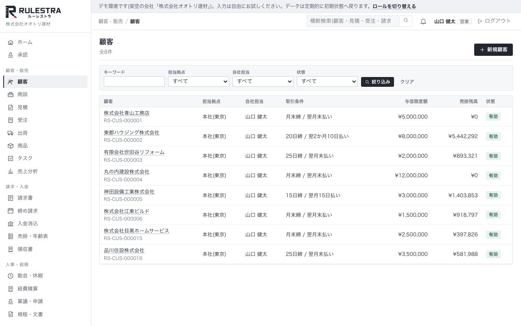This screenshot has height=326, width=521.
Task: Click the notification bell icon
Action: (423, 22)
